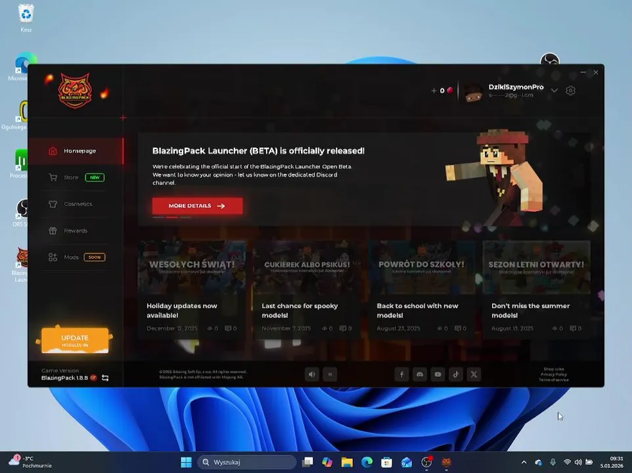Open Task View on the taskbar
Screen dimensions: 632x473
(308, 462)
